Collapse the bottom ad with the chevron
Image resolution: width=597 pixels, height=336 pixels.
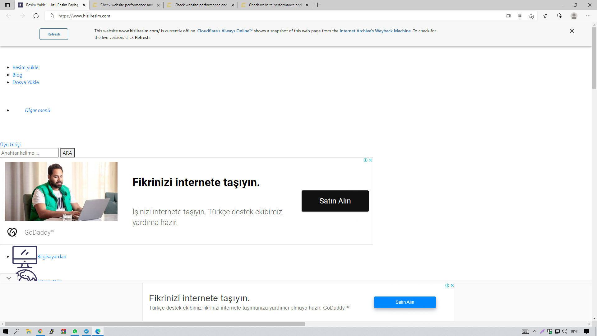[9, 278]
